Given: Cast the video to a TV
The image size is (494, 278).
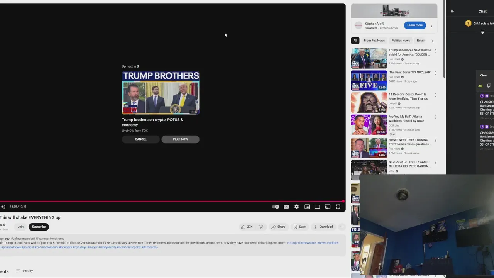Looking at the screenshot, I should point(328,207).
